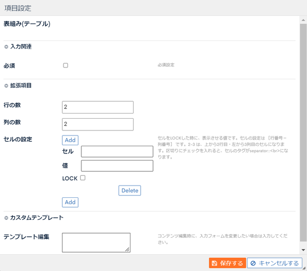
Task: Click the Add button above セル
Action: coord(70,140)
